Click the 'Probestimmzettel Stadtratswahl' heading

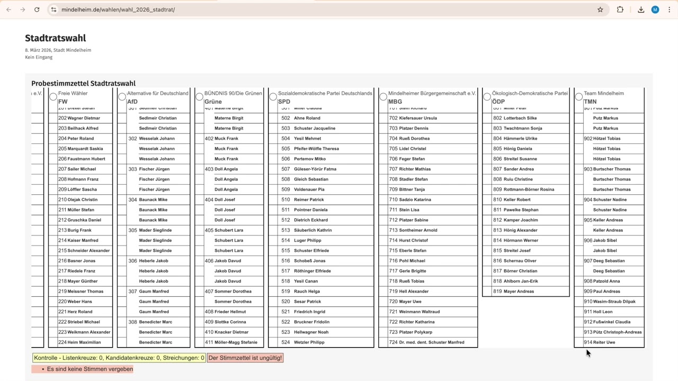pyautogui.click(x=83, y=83)
